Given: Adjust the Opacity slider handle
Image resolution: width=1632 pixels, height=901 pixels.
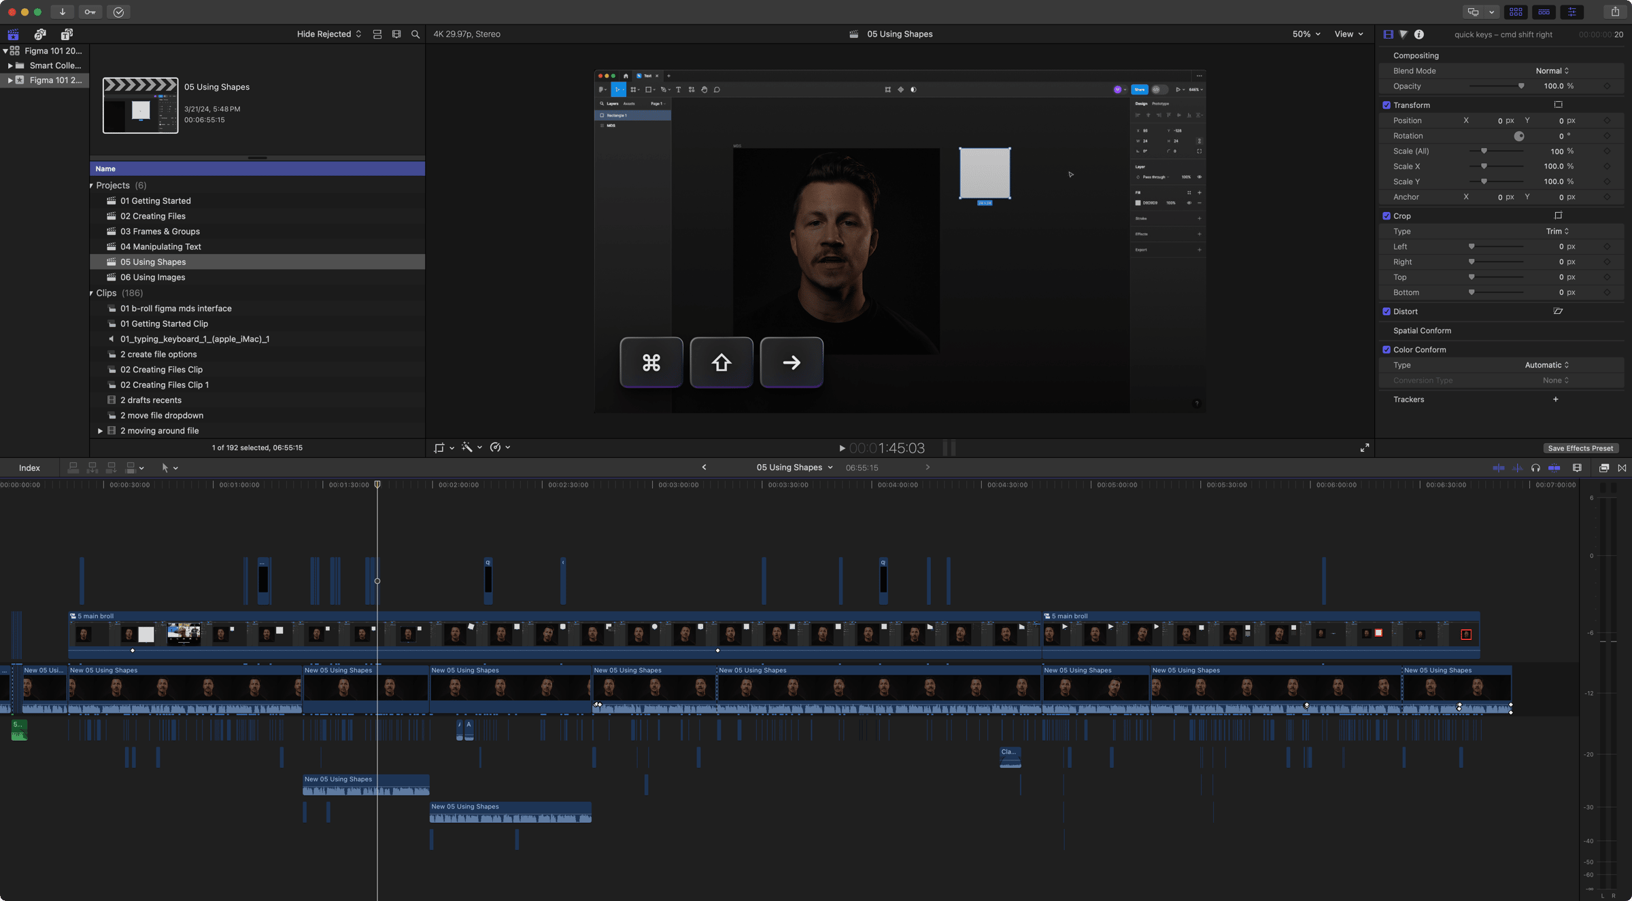Looking at the screenshot, I should coord(1521,86).
